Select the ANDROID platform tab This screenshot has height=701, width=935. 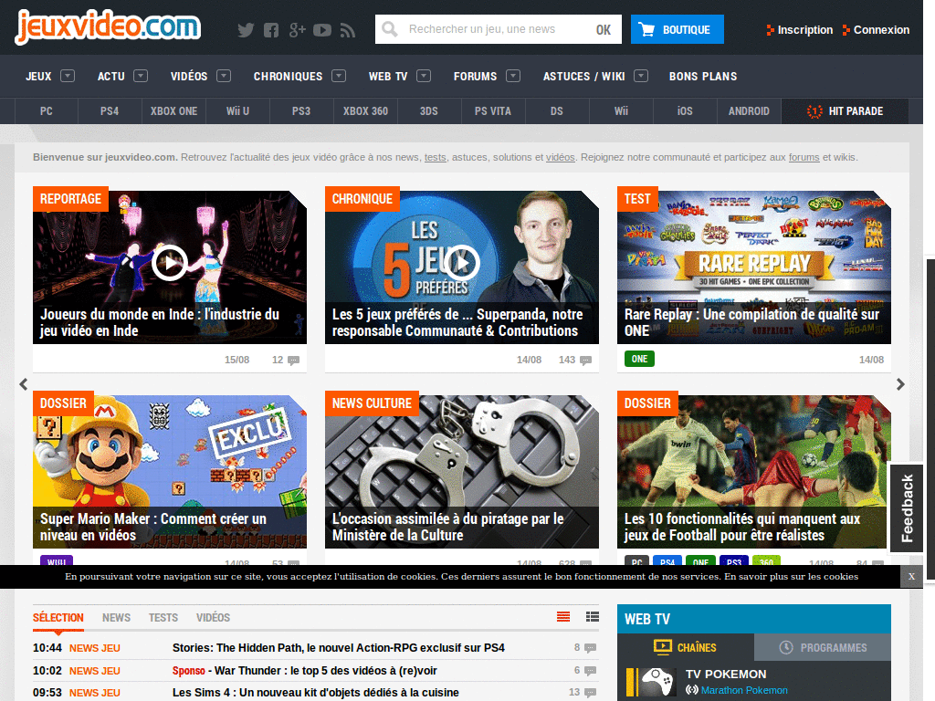pyautogui.click(x=749, y=110)
